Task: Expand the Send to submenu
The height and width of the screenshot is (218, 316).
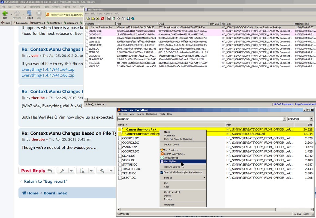Action: click(183, 178)
